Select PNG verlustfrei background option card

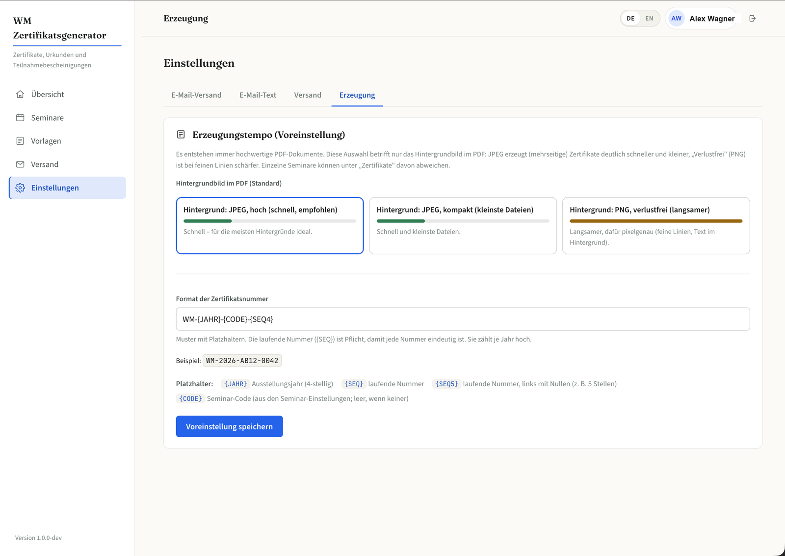[656, 226]
